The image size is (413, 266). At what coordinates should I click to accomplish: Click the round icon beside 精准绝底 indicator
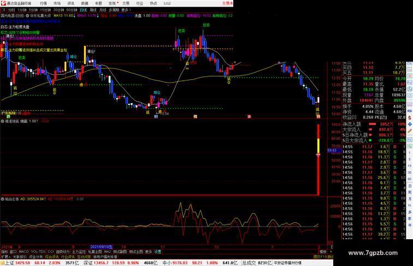click(3, 121)
